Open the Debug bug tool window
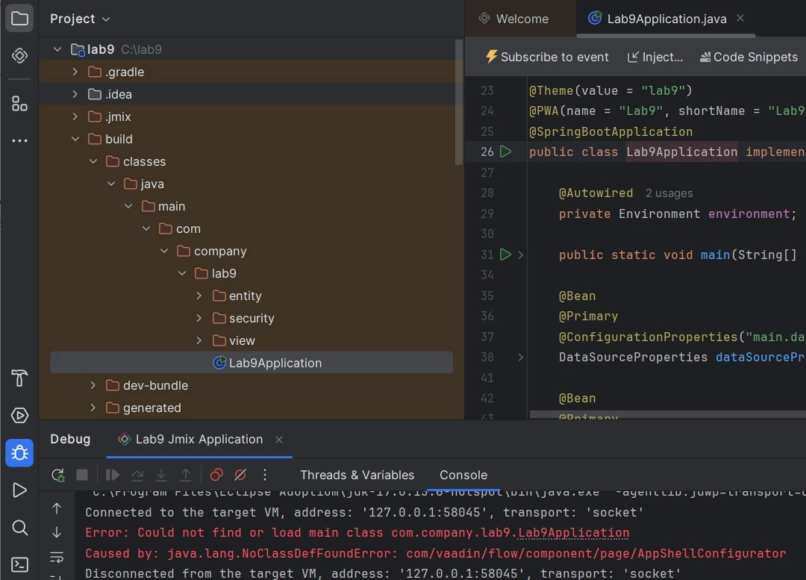This screenshot has width=806, height=580. pyautogui.click(x=19, y=453)
